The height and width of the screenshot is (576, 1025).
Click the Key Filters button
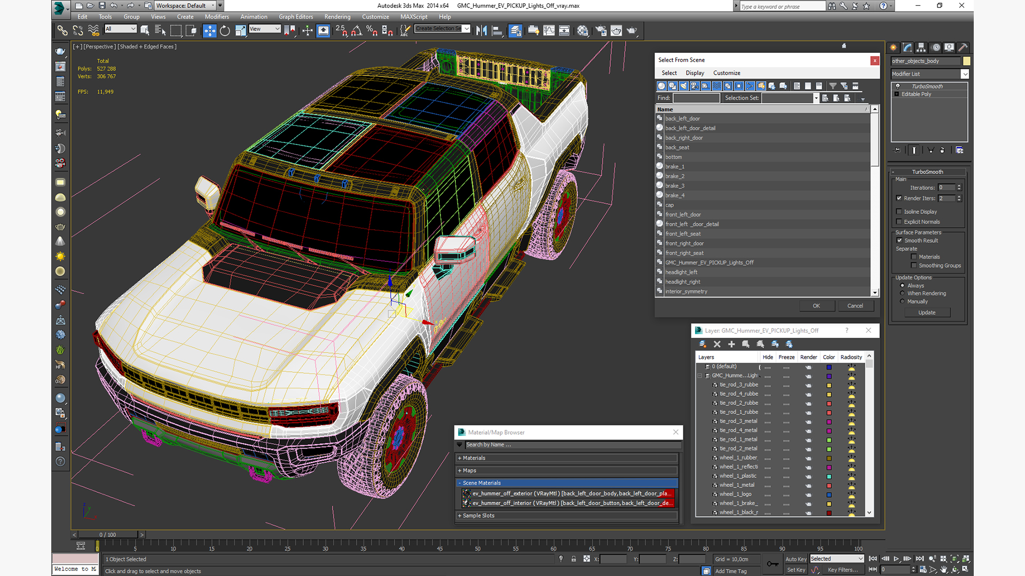(842, 570)
